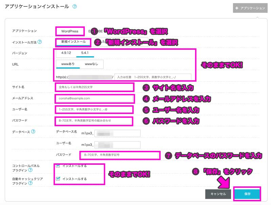The width and height of the screenshot is (271, 205).
Task: Click the database ユーザー名 input field
Action: [118, 145]
